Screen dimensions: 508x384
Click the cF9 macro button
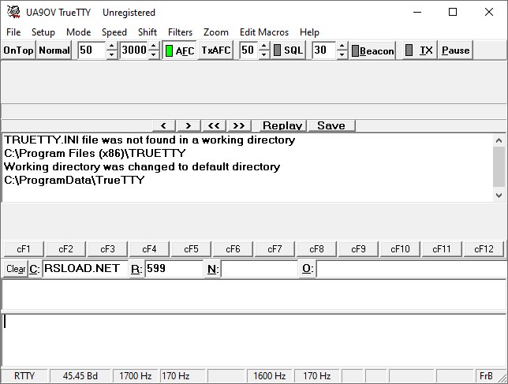[358, 249]
